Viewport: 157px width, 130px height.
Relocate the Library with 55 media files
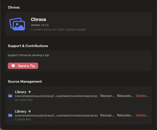(125, 96)
